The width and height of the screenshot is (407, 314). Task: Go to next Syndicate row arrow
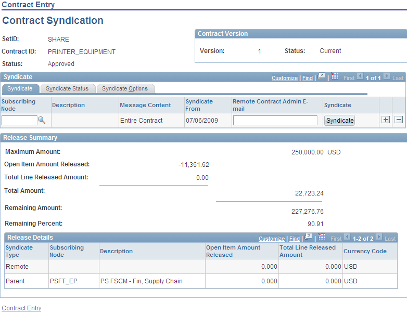pyautogui.click(x=387, y=76)
